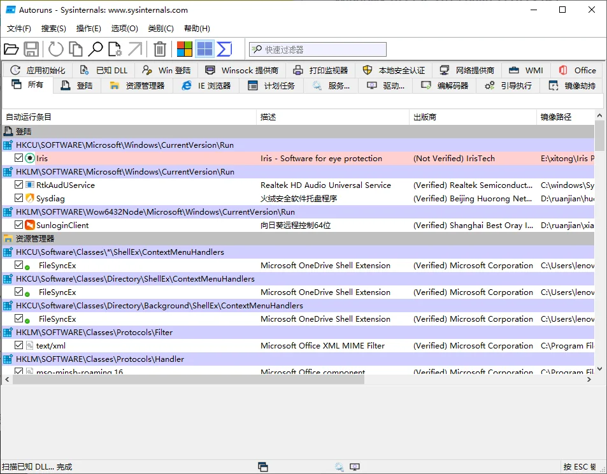Click the jump-to-entry arrow icon
607x474 pixels.
click(x=135, y=49)
